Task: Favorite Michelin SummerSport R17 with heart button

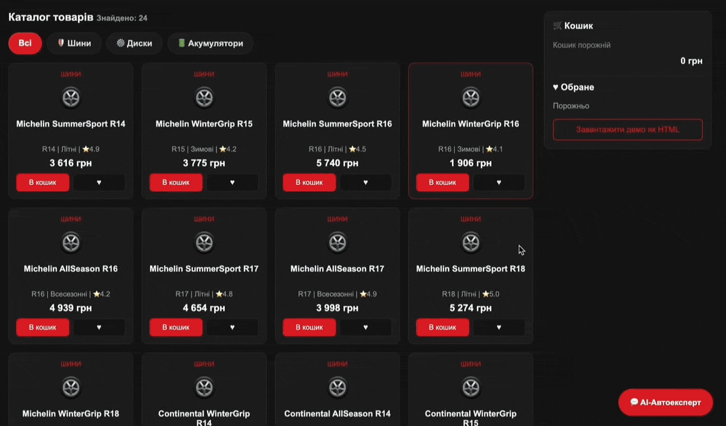Action: tap(232, 327)
